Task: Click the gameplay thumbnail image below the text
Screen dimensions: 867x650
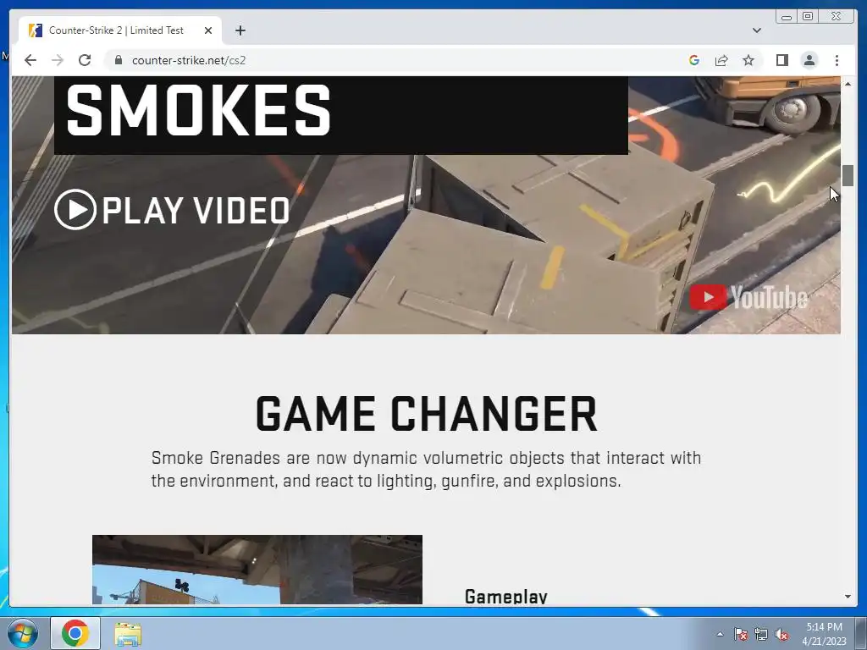Action: click(257, 570)
